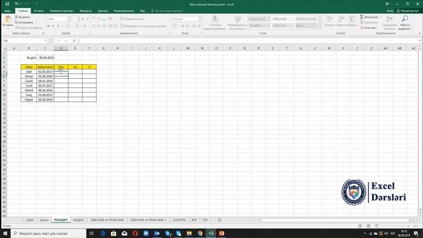Switch to the Разметка страницы tab
Screen dimensions: 423x238
coord(61,11)
